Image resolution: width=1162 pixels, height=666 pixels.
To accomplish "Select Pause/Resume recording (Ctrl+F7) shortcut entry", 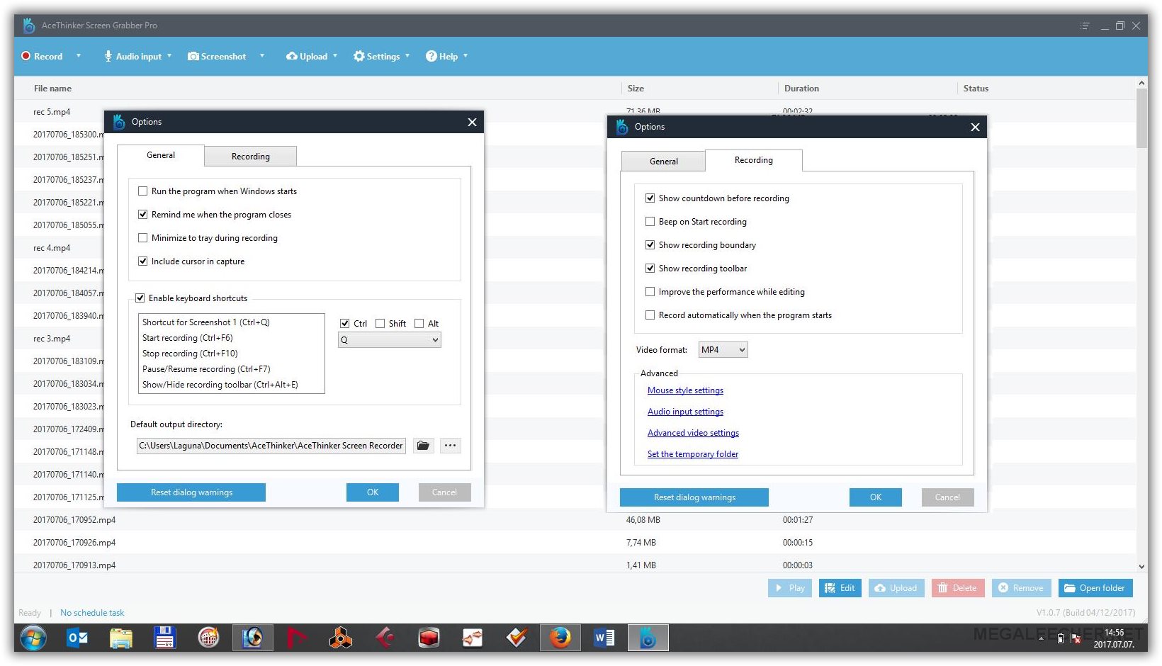I will click(x=206, y=369).
